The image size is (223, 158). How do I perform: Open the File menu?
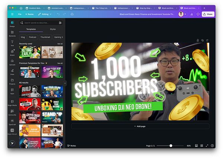click(x=20, y=14)
